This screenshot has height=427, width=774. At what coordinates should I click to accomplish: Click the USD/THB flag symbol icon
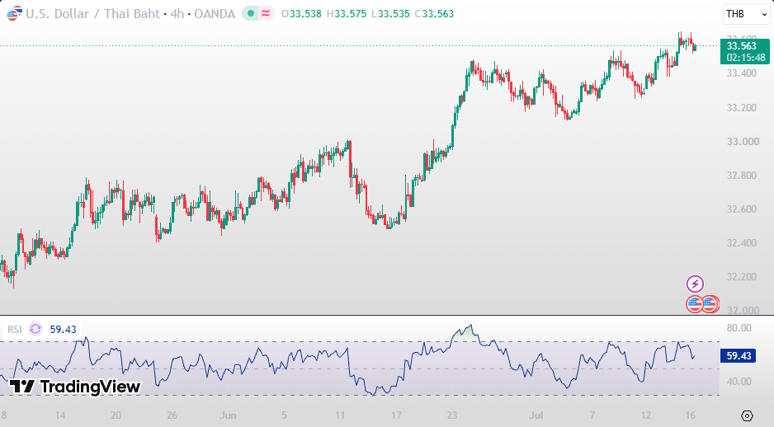pos(14,13)
